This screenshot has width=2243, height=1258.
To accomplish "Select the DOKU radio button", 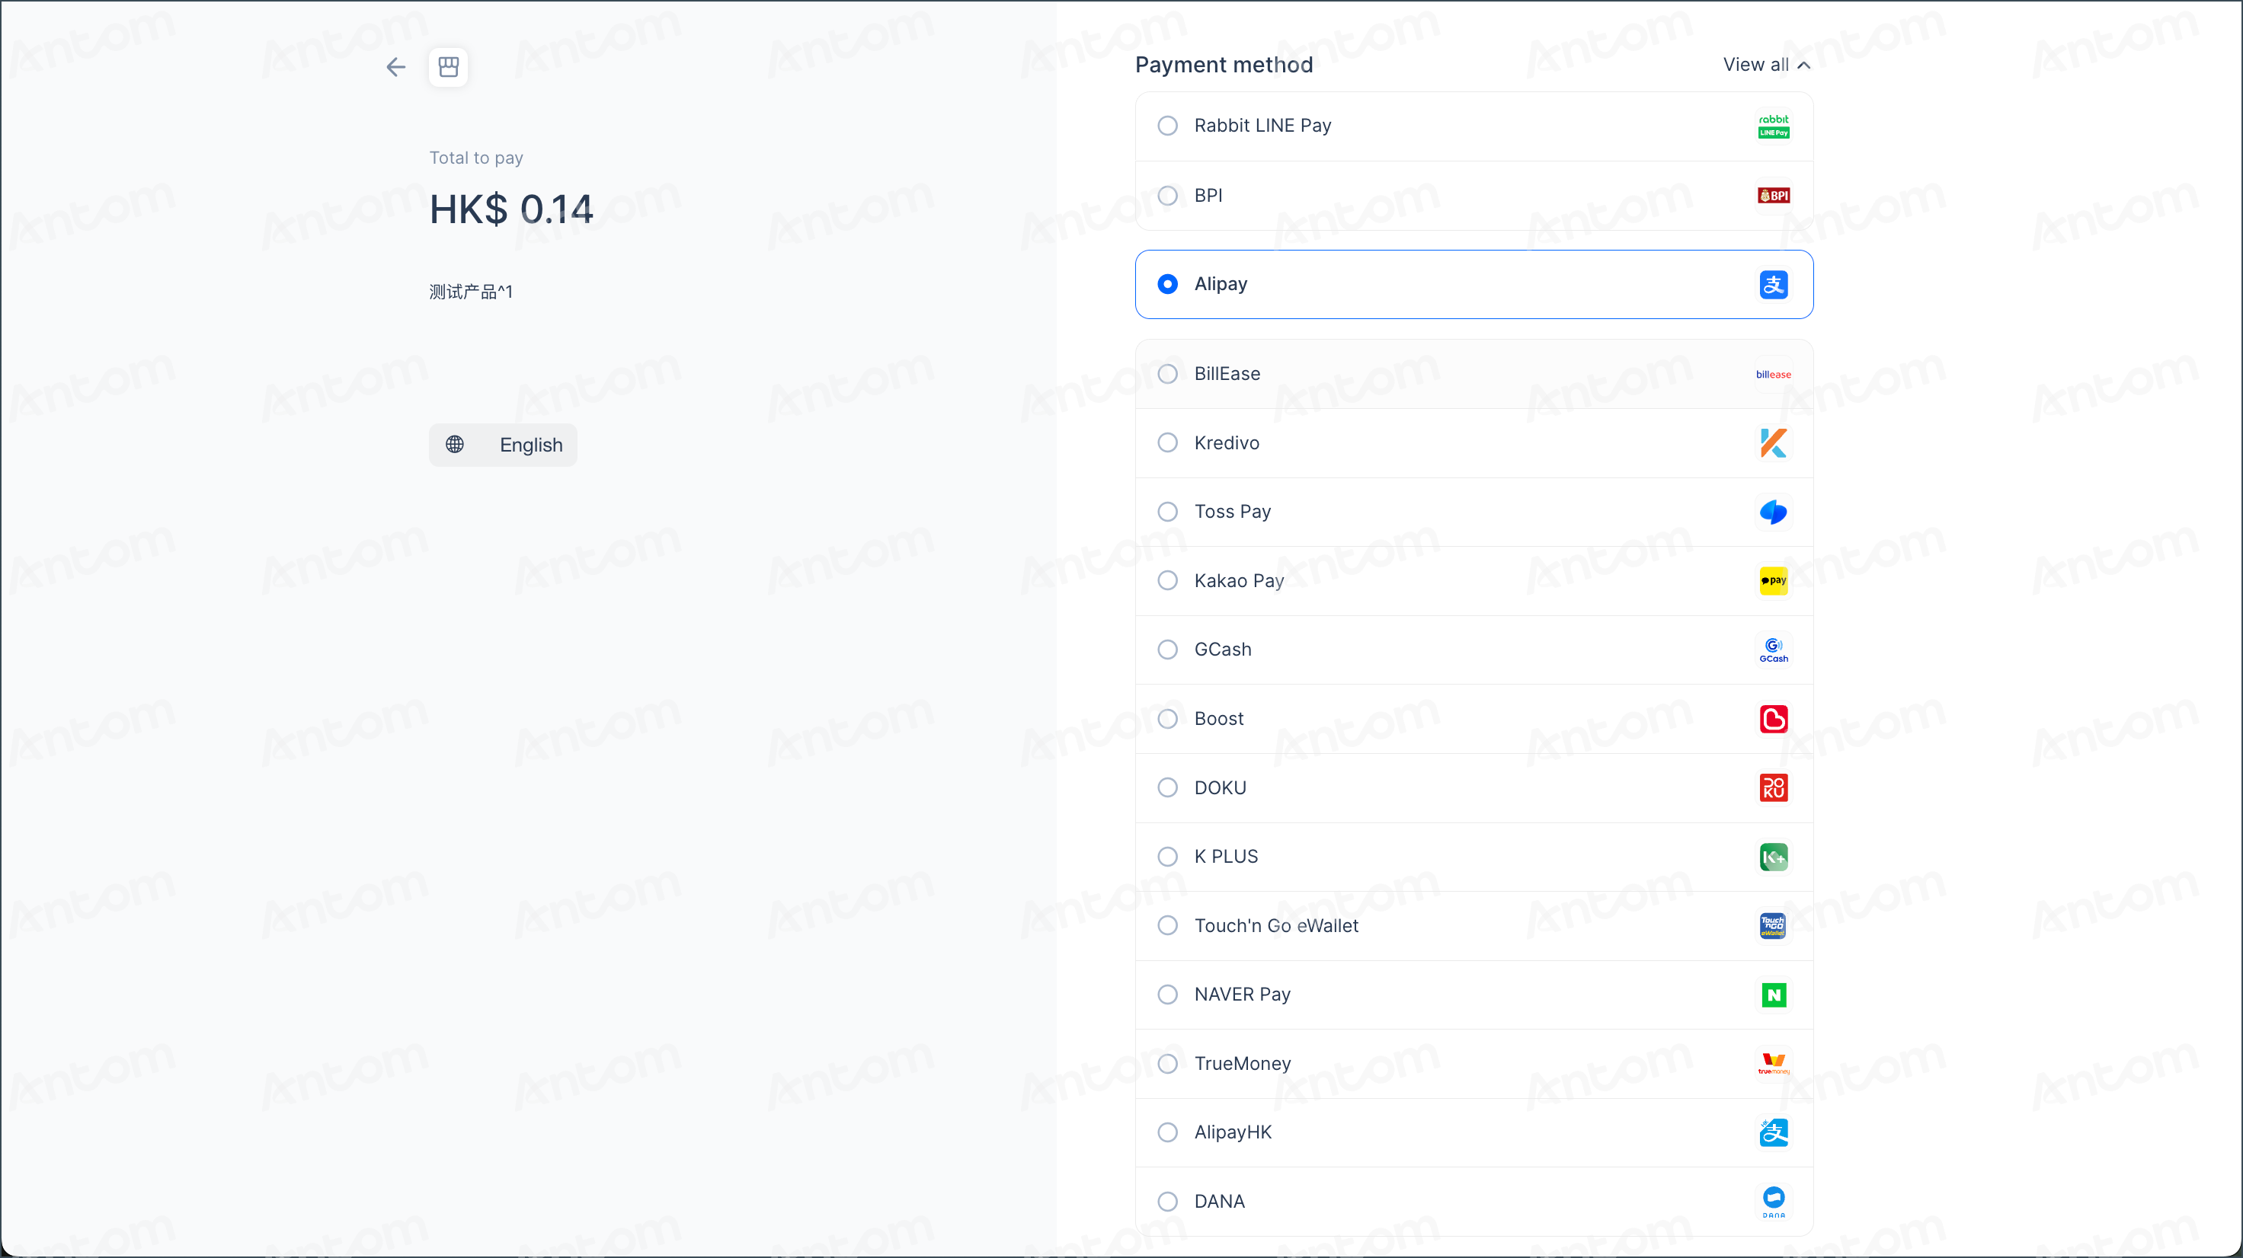I will point(1168,787).
